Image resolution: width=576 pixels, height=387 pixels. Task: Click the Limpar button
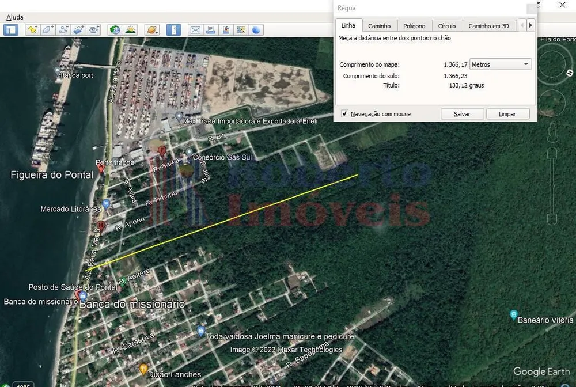click(x=507, y=114)
